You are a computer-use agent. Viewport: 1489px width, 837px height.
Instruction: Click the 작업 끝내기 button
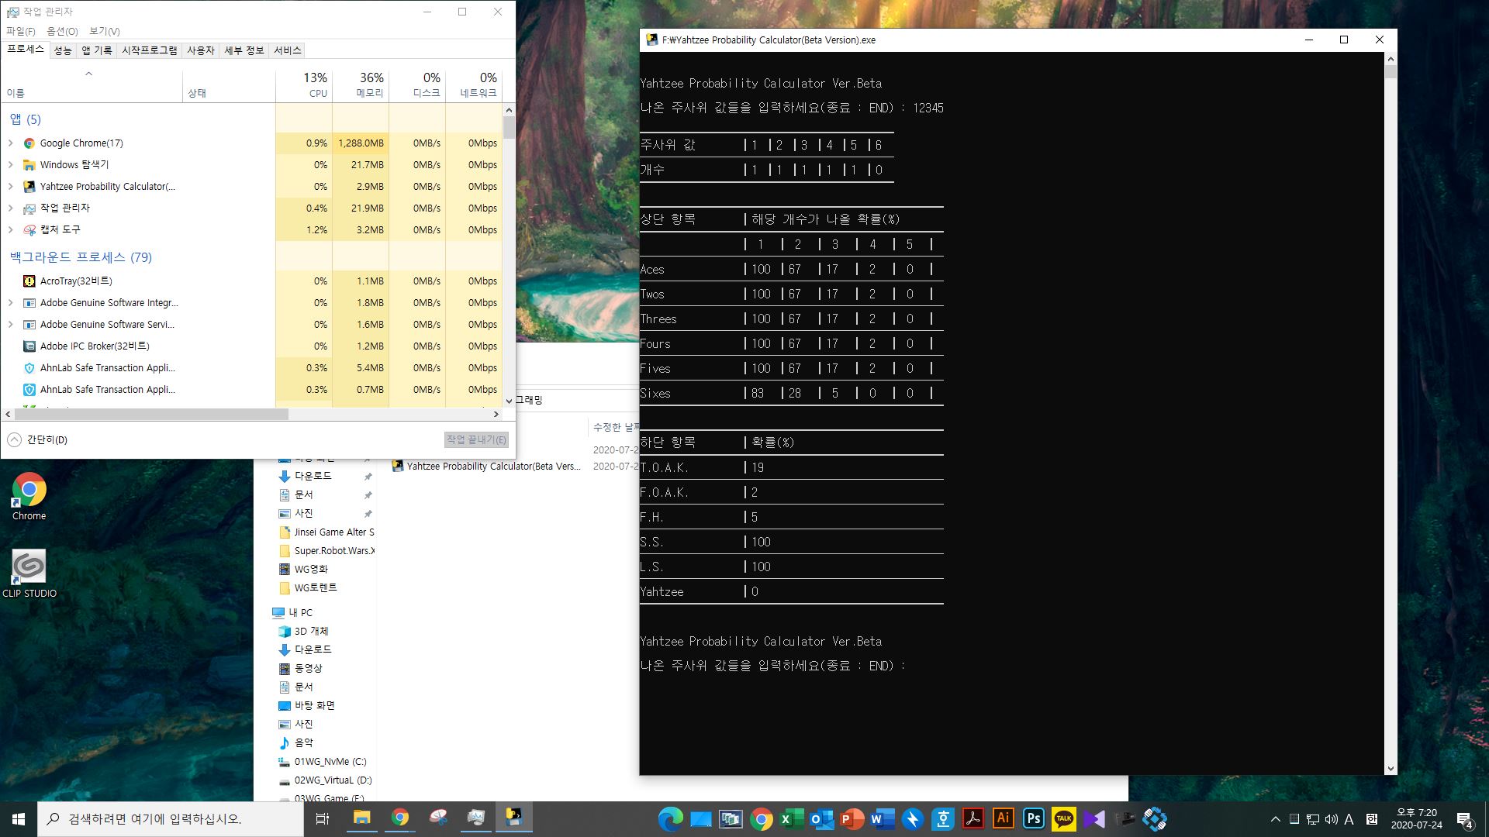coord(476,439)
